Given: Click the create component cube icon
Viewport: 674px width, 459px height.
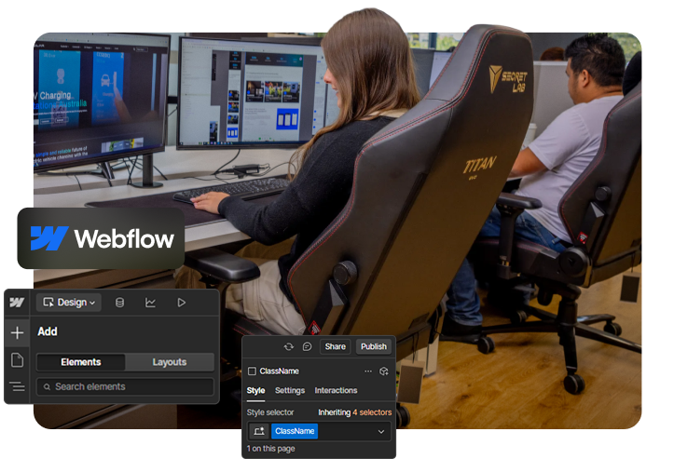Looking at the screenshot, I should click(384, 371).
